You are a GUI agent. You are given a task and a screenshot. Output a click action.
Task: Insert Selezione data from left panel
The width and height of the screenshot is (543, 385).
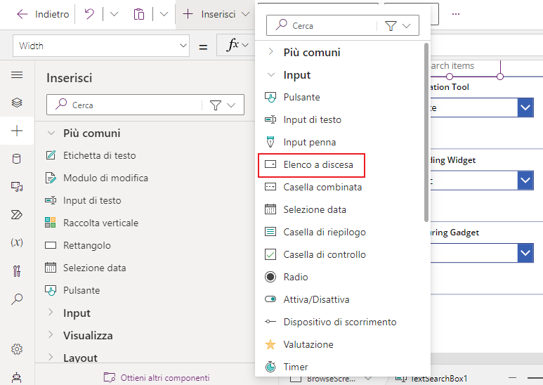click(86, 268)
